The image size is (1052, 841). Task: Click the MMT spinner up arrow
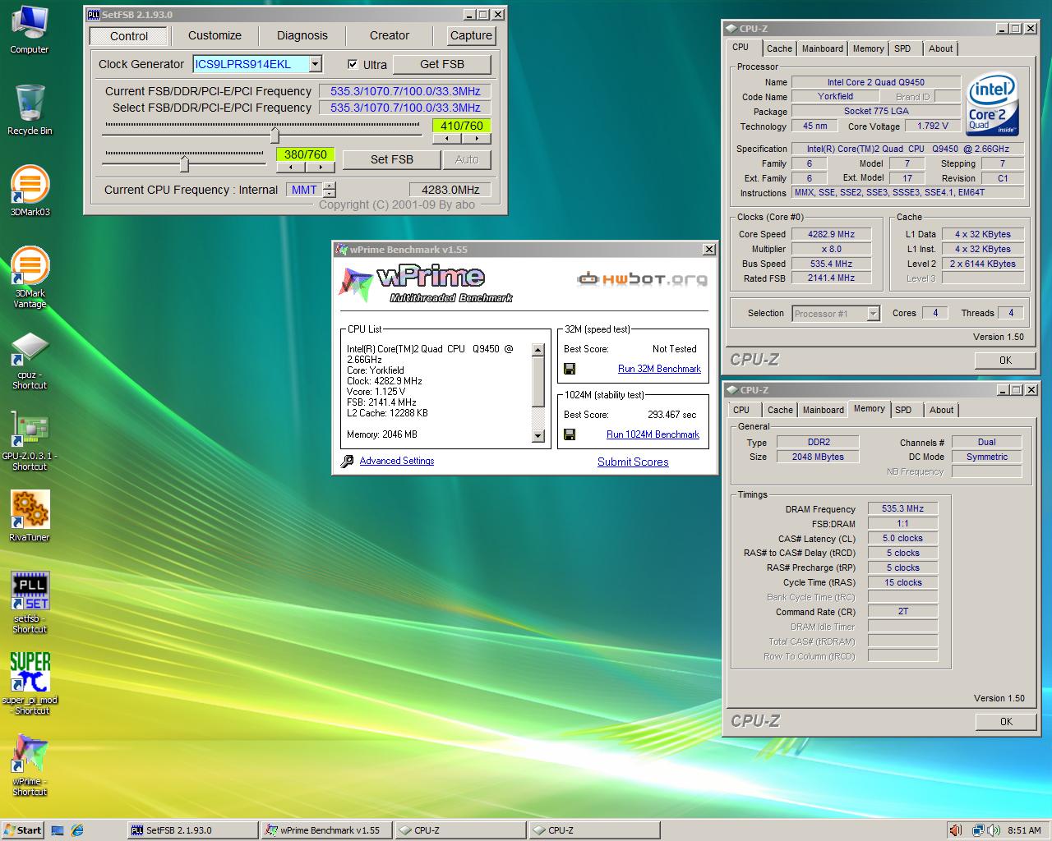330,186
